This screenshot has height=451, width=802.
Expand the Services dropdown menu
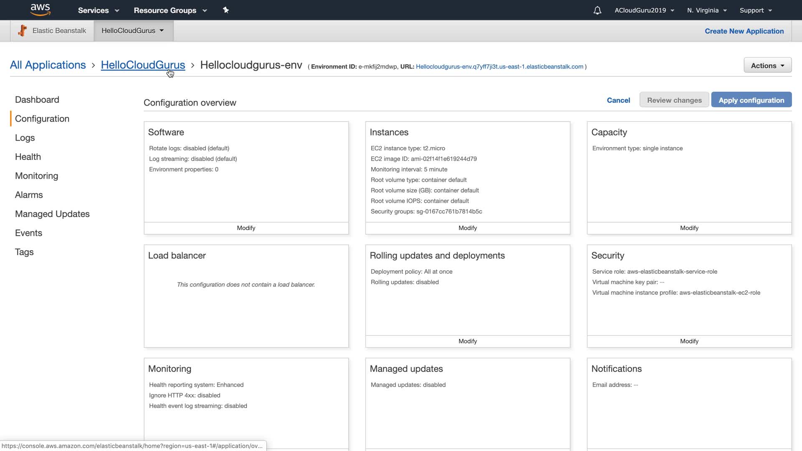(x=99, y=10)
